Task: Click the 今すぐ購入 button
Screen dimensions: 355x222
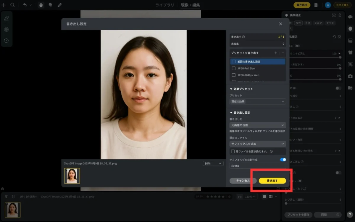Action: [x=343, y=5]
